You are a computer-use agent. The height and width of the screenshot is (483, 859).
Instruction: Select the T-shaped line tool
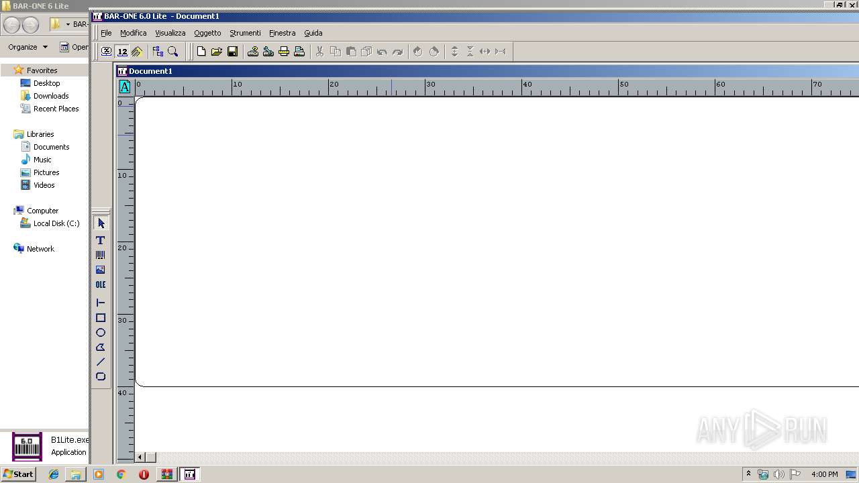101,303
